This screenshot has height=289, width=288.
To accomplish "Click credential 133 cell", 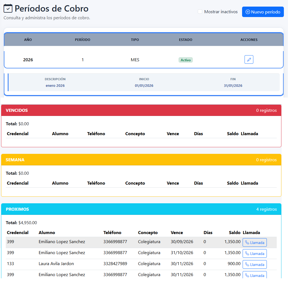I will tap(10, 263).
